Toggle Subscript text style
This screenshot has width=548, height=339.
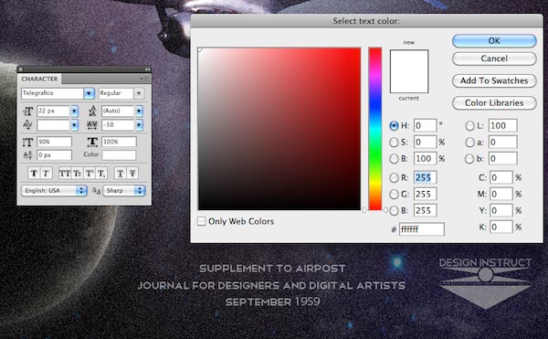101,173
